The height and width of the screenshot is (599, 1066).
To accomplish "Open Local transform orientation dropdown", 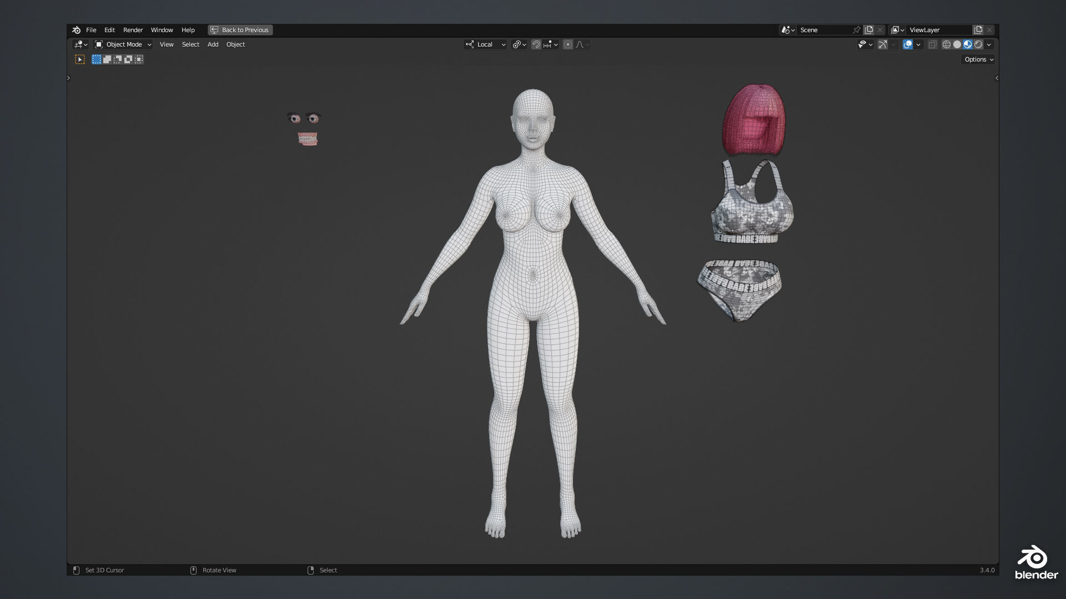I will 485,44.
